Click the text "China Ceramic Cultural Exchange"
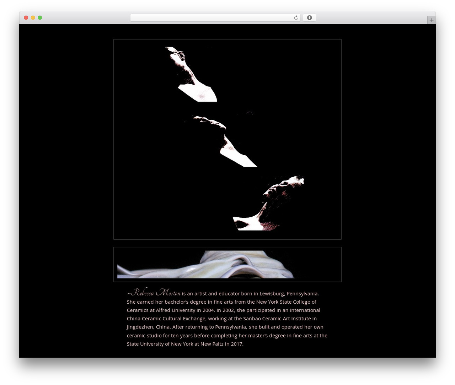Viewport: 455px width, 385px height. click(166, 319)
